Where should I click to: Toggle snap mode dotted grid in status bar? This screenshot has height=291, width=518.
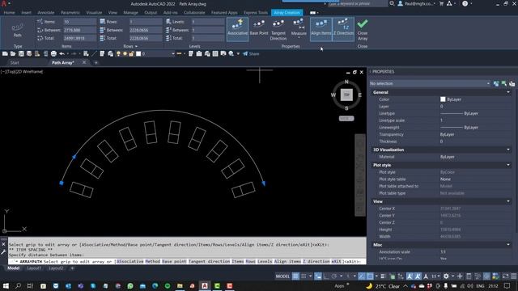click(304, 276)
